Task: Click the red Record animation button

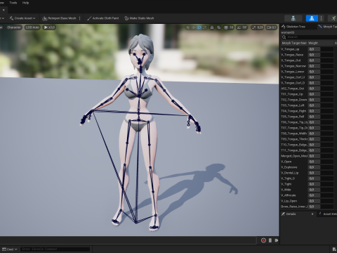Action: click(263, 240)
